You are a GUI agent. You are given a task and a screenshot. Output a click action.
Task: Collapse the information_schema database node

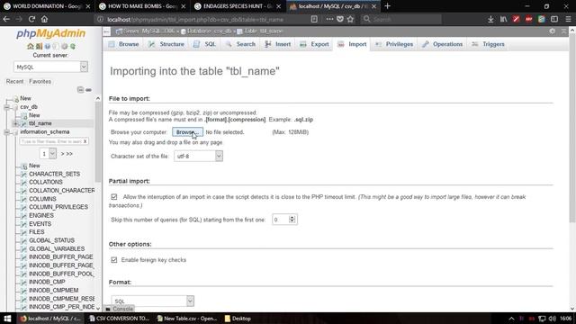pyautogui.click(x=6, y=132)
